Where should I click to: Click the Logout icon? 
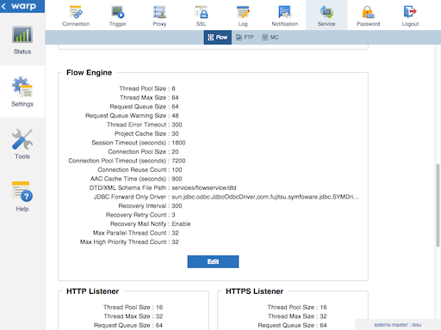410,12
